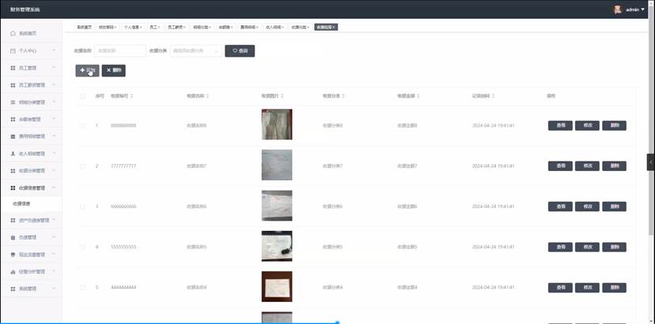Click the 资产负债表管理 sidebar icon
This screenshot has height=324, width=655.
point(13,220)
